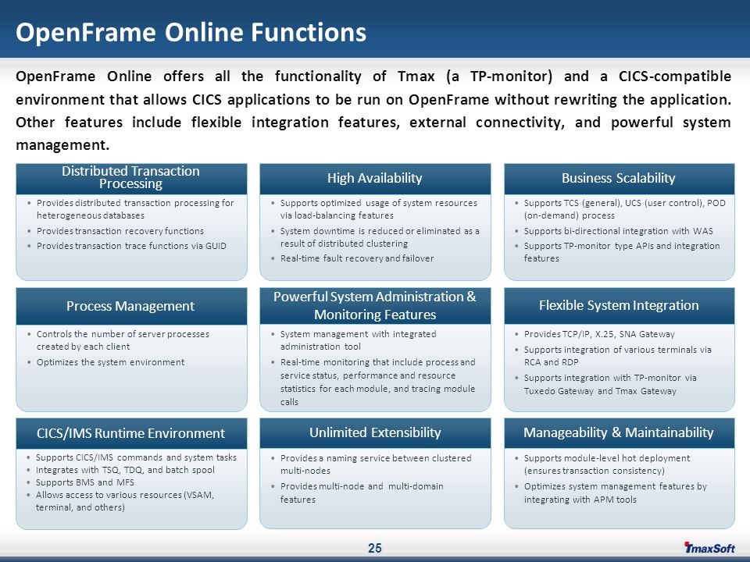This screenshot has width=750, height=562.
Task: Click bullet listing TCS, UCS, POD process
Action: coord(625,209)
